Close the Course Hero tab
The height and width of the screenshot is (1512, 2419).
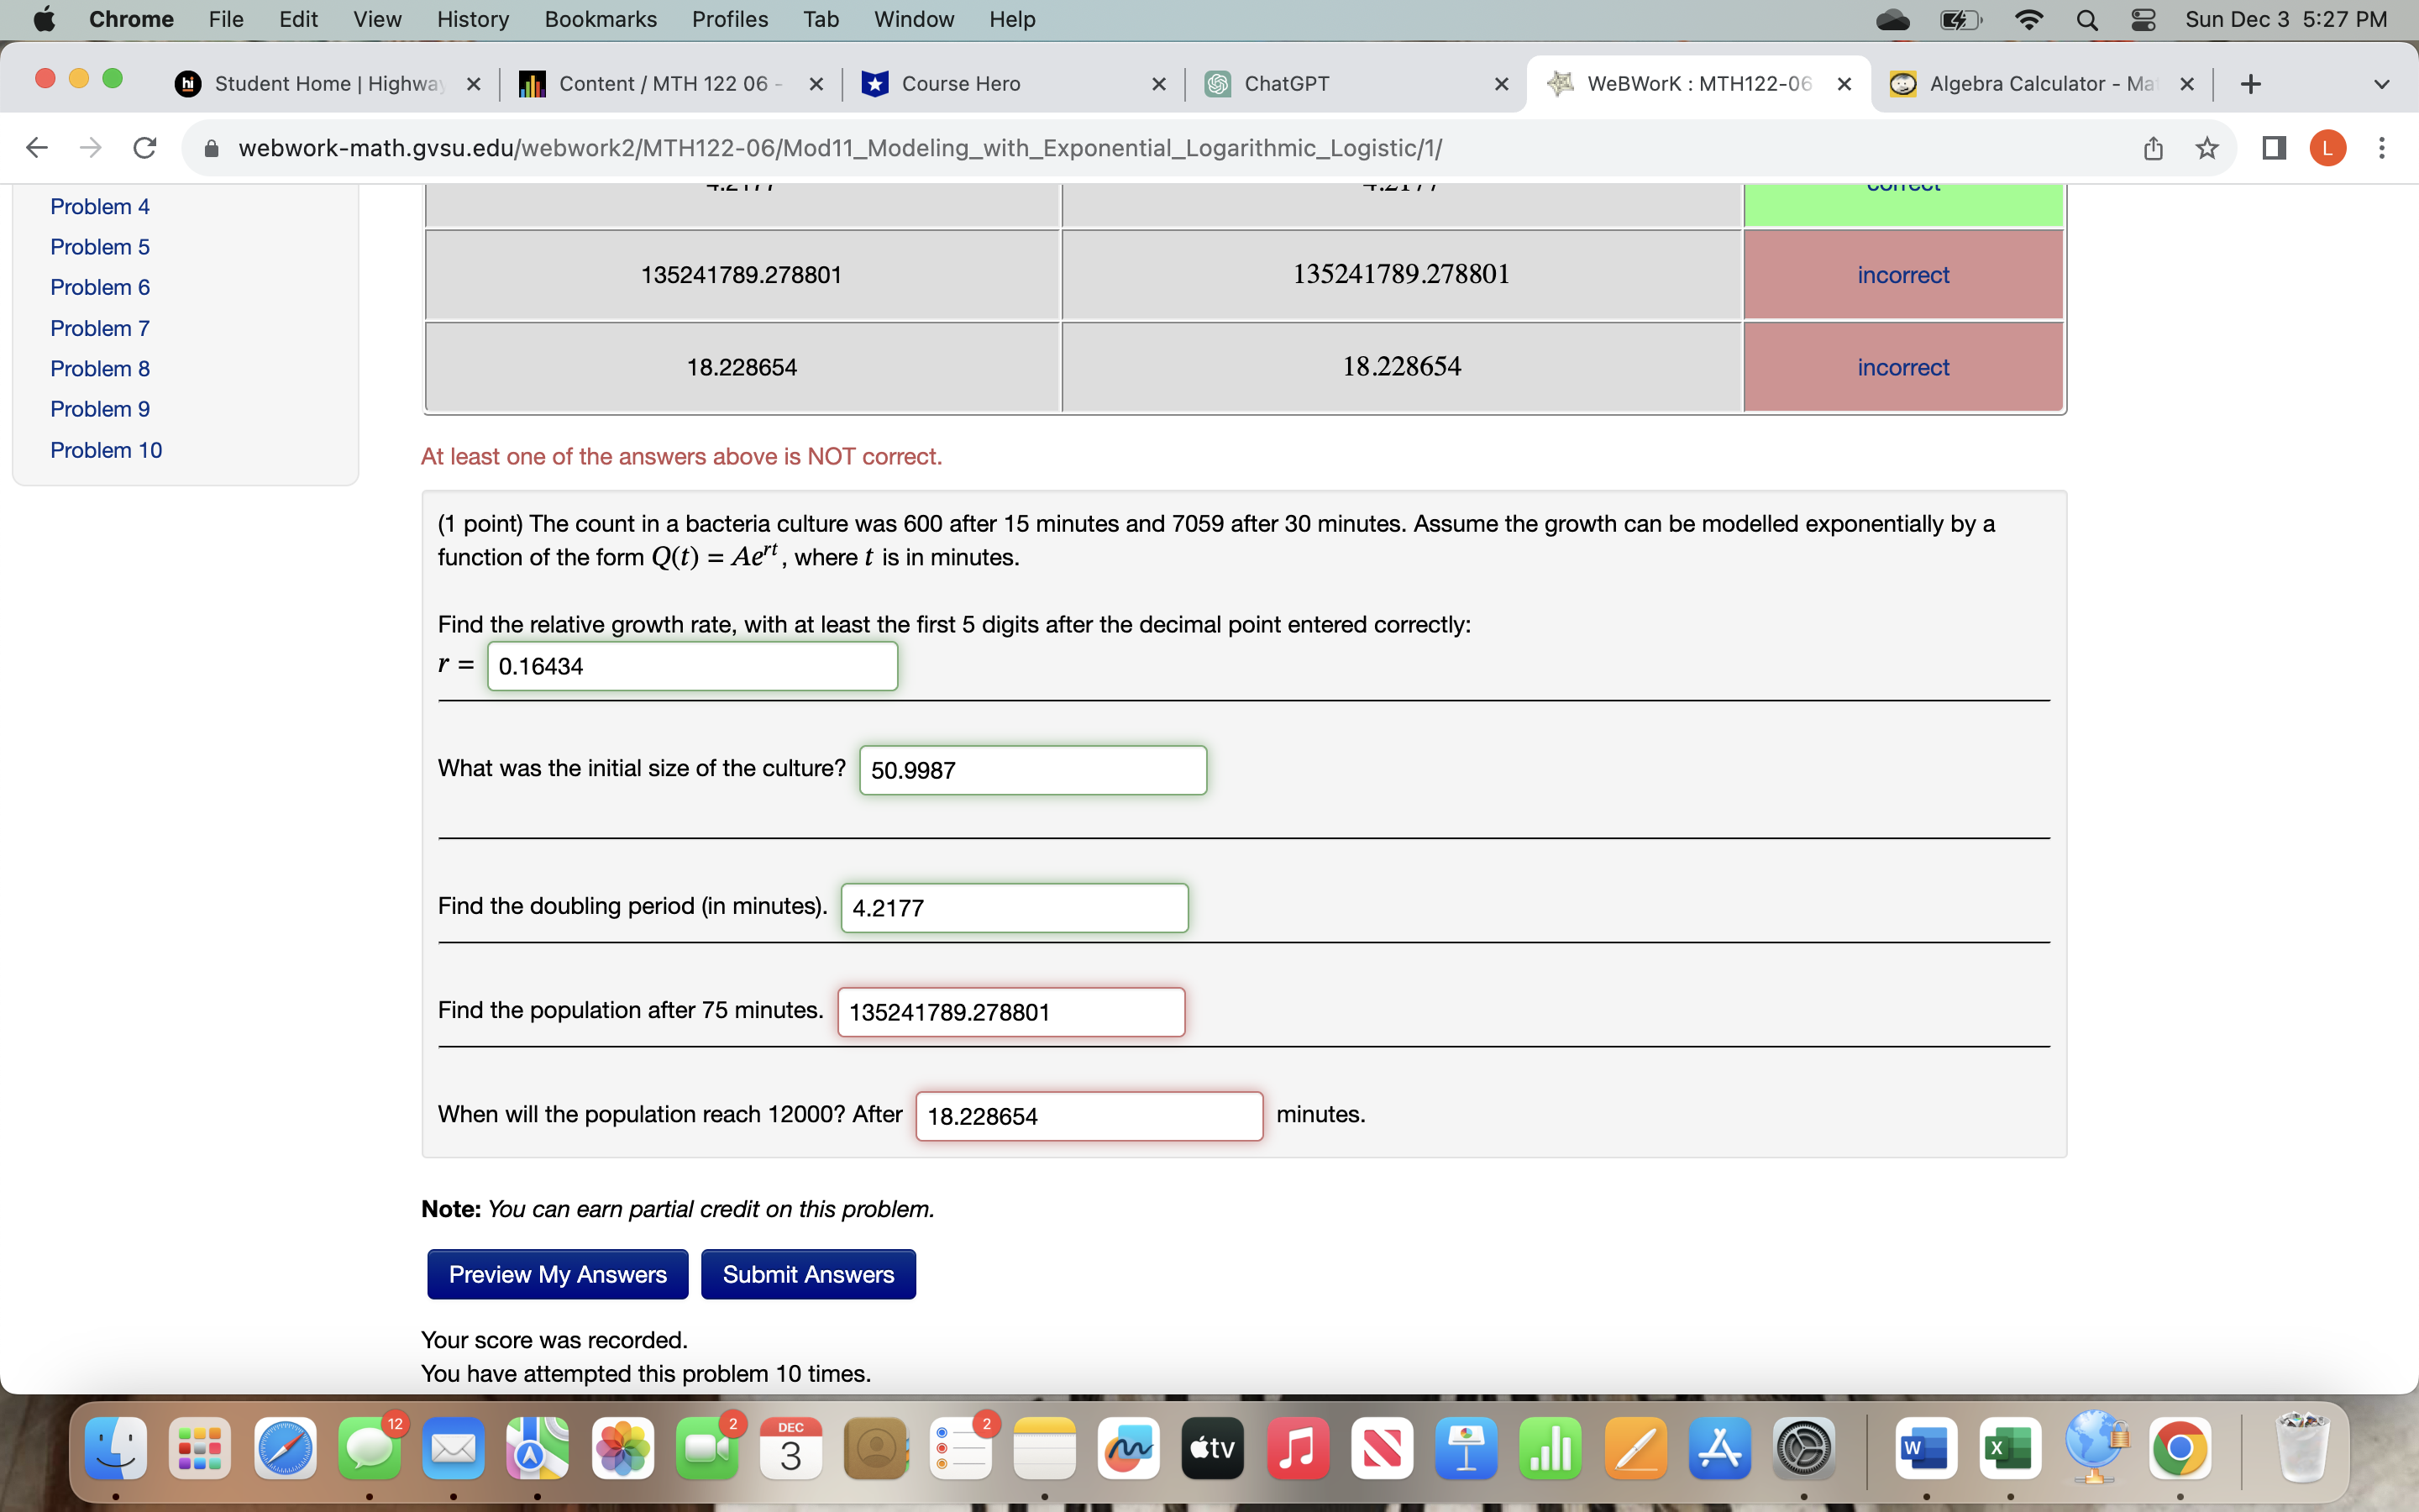click(1158, 84)
